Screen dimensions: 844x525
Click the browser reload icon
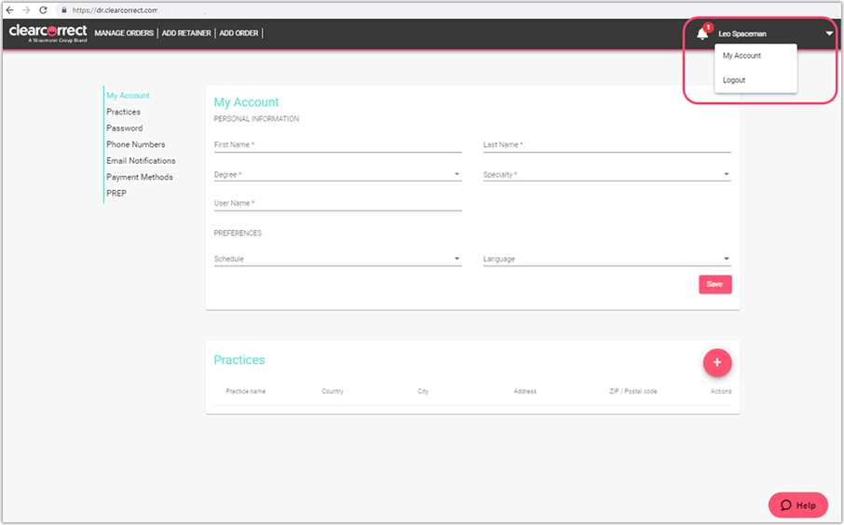pyautogui.click(x=43, y=9)
